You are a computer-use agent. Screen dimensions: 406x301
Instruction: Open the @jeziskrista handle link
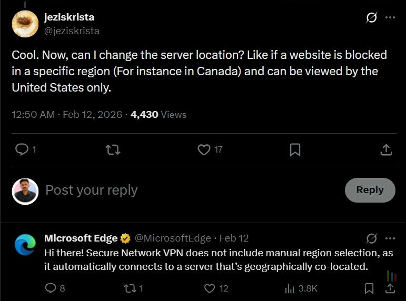point(72,31)
